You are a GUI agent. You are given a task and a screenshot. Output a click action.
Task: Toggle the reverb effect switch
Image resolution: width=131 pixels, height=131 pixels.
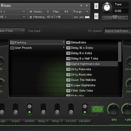pos(71,109)
